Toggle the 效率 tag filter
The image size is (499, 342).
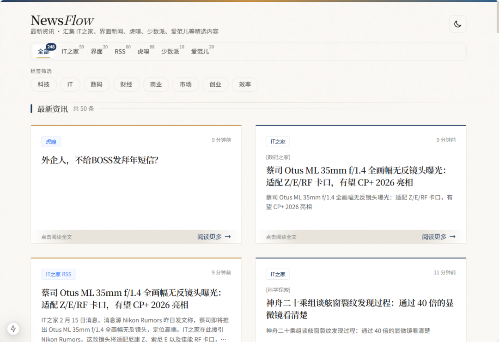pos(245,84)
